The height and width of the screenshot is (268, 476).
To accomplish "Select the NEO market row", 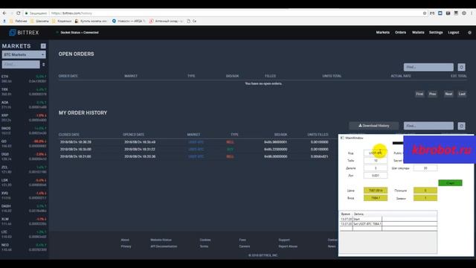I will [x=24, y=247].
